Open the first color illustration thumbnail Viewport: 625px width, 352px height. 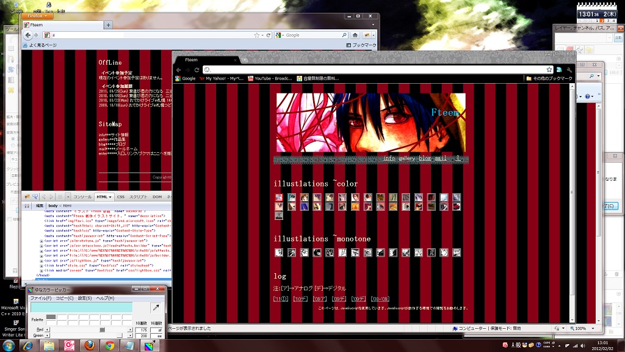279,197
